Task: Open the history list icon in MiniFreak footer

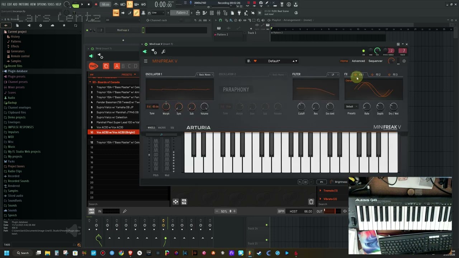Action: click(x=305, y=182)
